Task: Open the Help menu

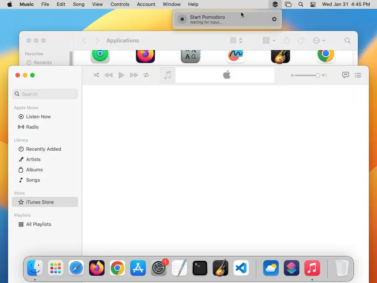Action: pyautogui.click(x=193, y=4)
